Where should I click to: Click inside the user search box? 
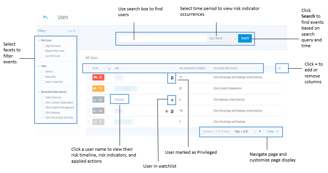coord(163,38)
